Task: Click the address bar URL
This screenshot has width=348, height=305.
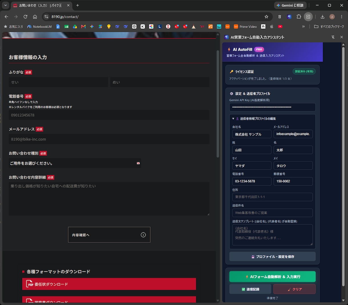Action: tap(65, 17)
